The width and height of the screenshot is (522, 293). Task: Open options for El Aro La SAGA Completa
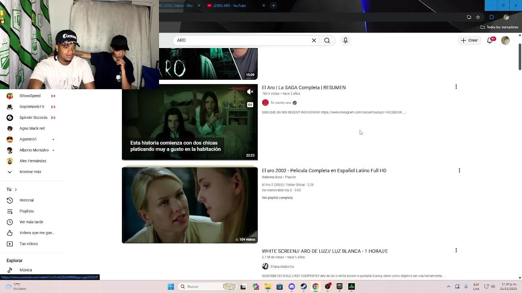[x=456, y=87]
